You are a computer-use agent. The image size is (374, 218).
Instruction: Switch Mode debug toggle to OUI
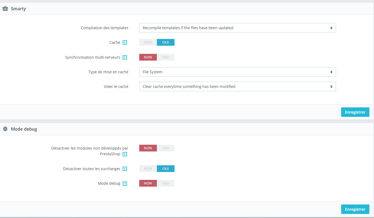click(x=166, y=183)
